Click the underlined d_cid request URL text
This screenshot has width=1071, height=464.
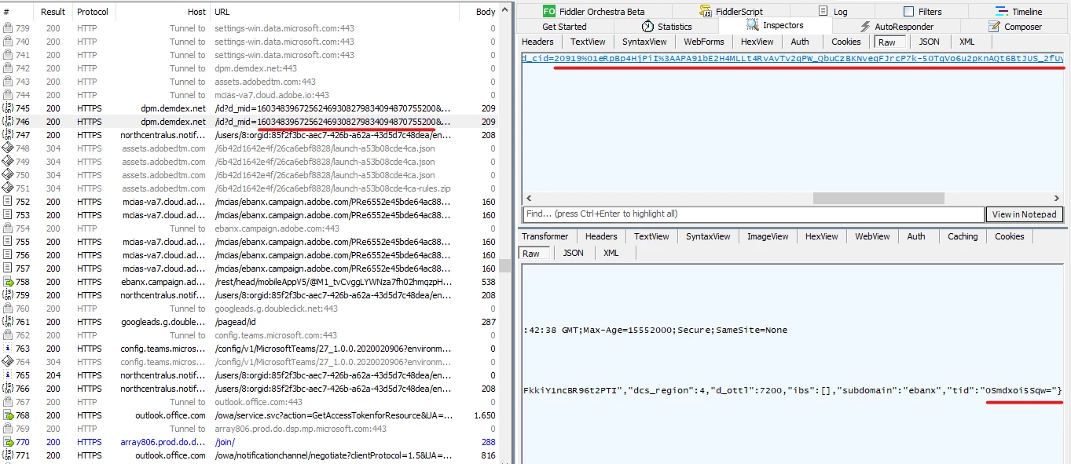click(x=793, y=59)
